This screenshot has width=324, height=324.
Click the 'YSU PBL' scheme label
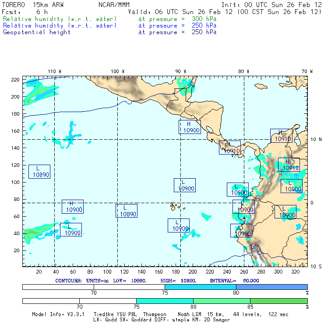127,314
